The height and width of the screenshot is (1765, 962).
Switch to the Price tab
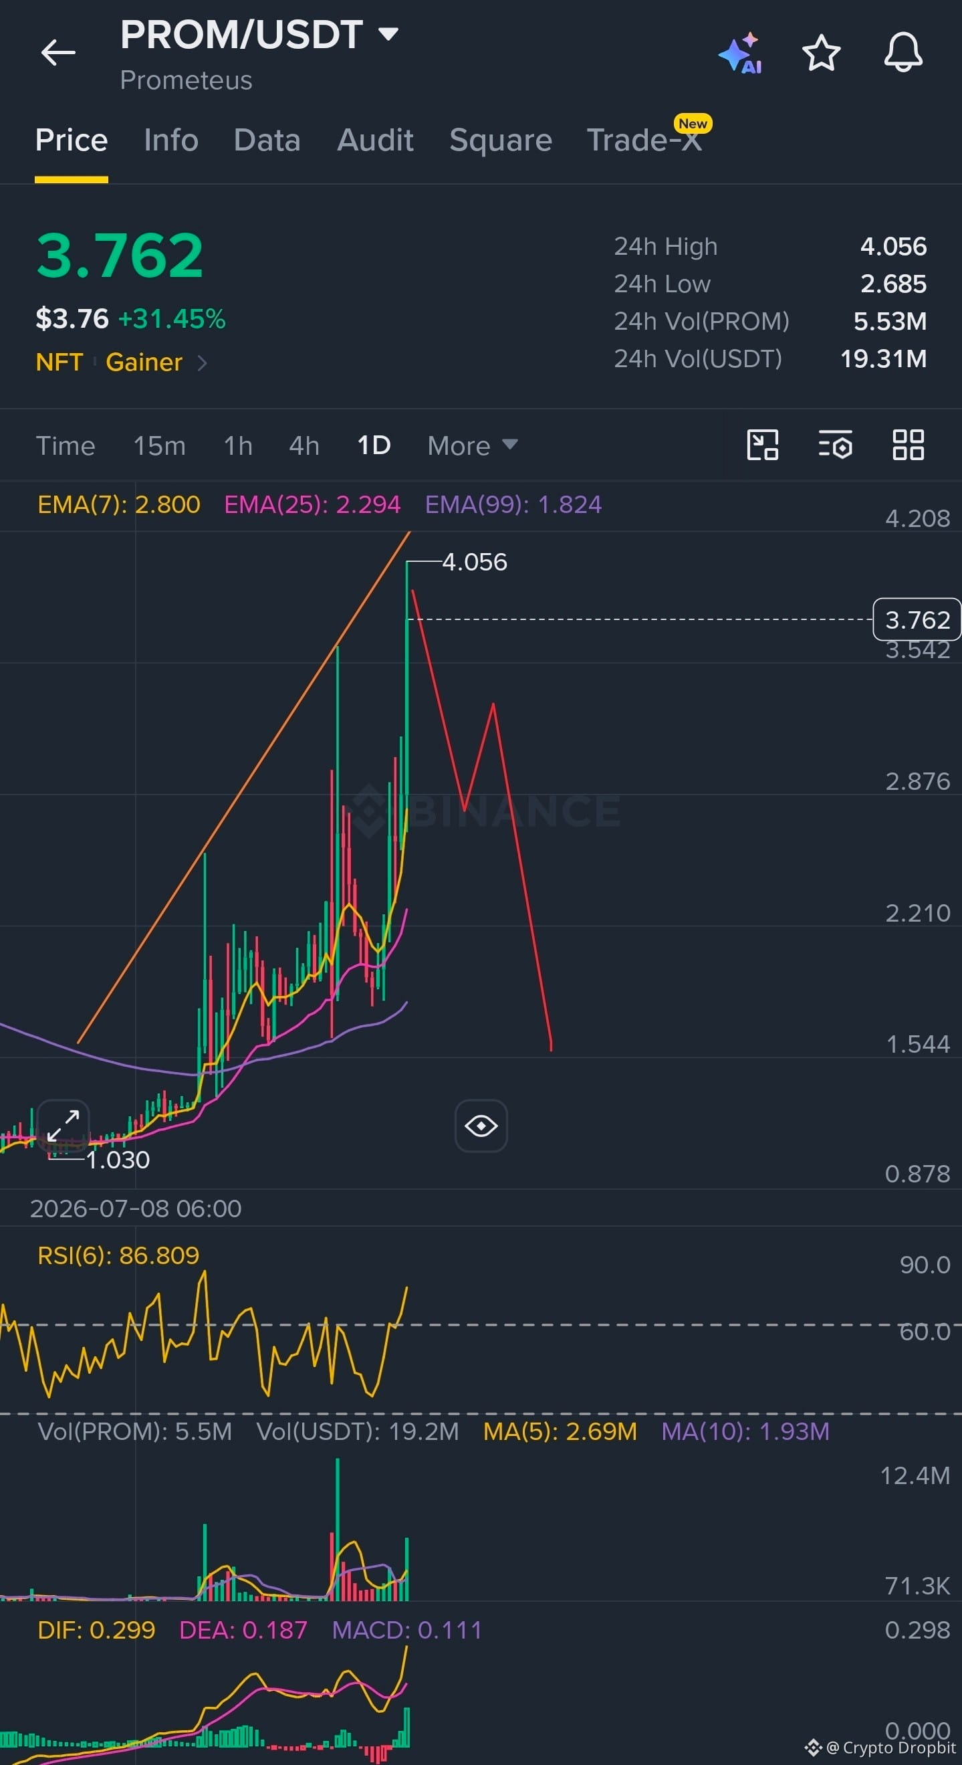coord(72,140)
